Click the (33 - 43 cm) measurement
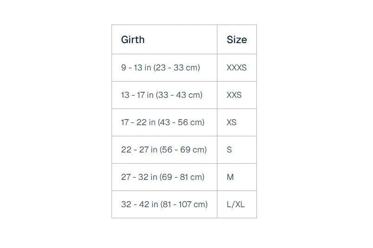This screenshot has height=248, width=373. tap(179, 95)
